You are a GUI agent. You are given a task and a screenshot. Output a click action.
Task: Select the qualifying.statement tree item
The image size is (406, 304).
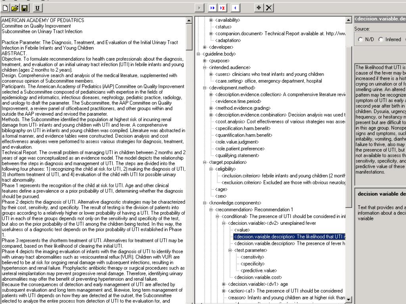pyautogui.click(x=237, y=155)
